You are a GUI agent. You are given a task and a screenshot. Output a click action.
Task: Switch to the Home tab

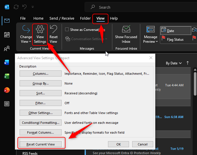tap(38, 18)
